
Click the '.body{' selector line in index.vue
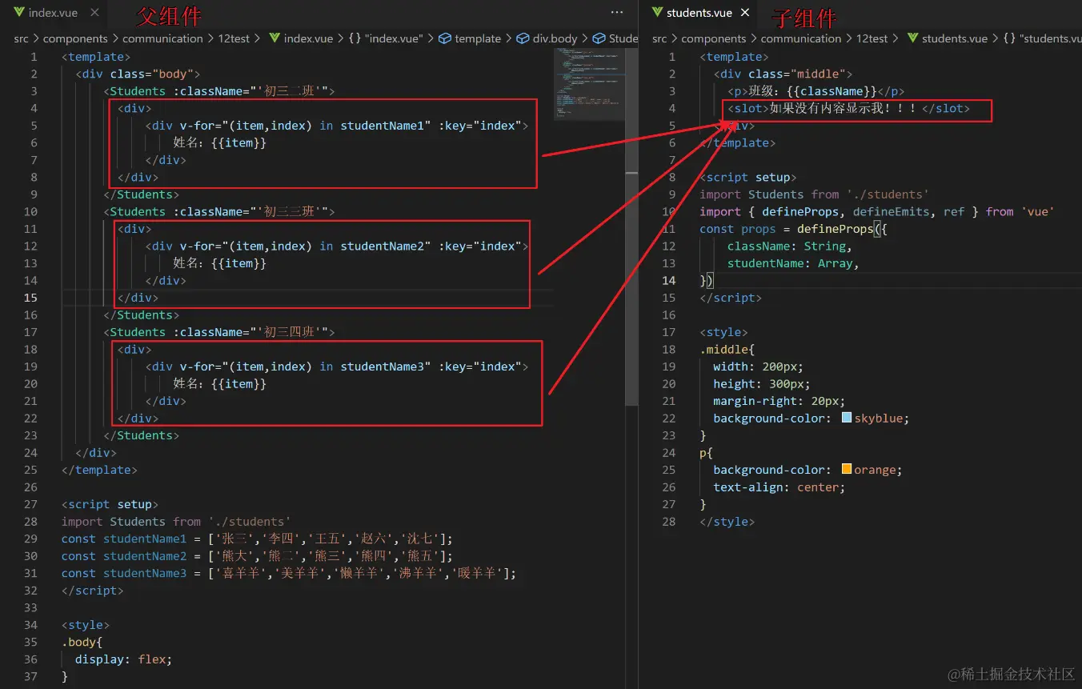click(x=82, y=642)
